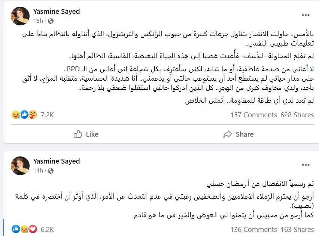Click the sad reaction emoji on the second post
The height and width of the screenshot is (236, 319).
click(x=24, y=229)
